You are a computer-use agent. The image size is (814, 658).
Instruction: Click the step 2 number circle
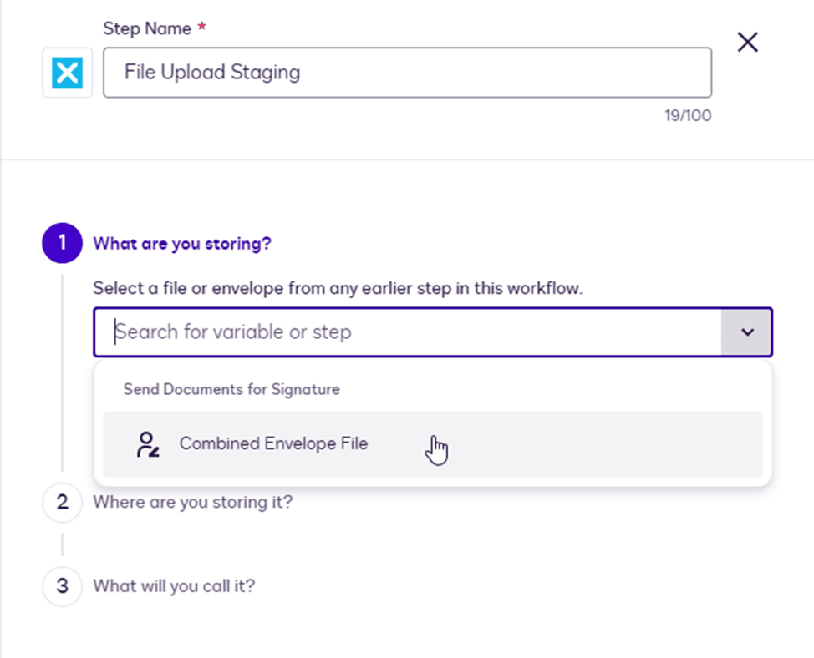tap(62, 503)
